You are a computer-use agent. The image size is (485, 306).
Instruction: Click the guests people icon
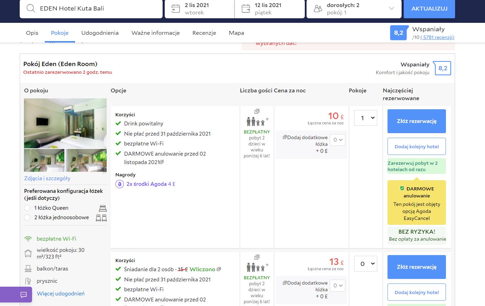pos(318,9)
